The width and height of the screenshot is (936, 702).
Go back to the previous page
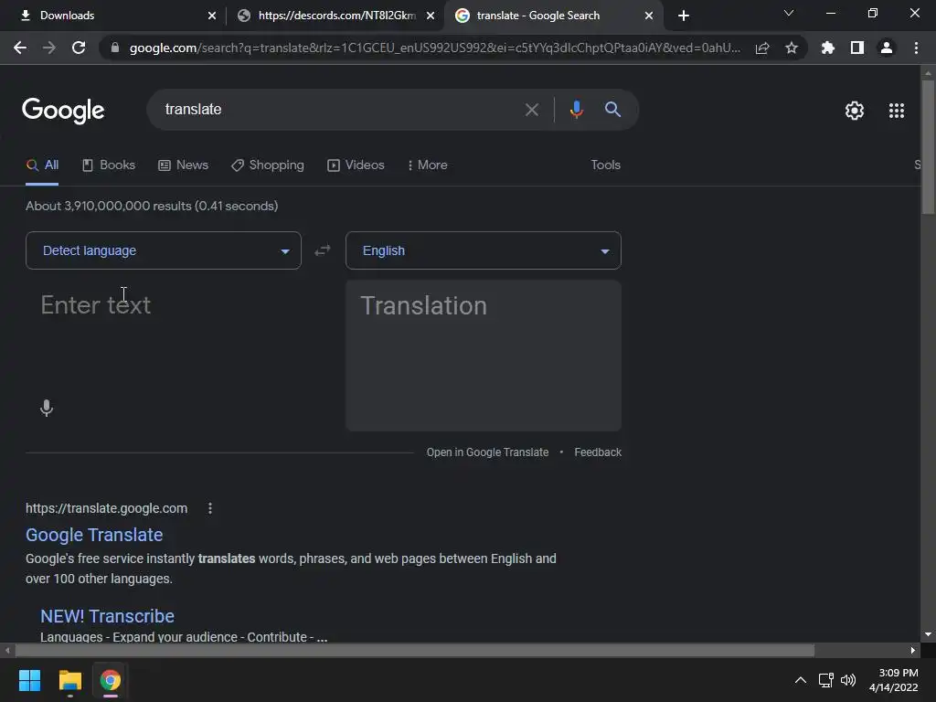pos(20,48)
